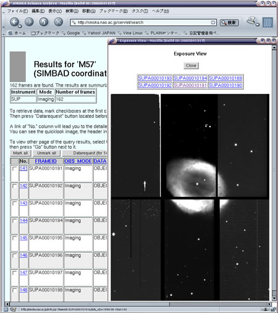Click into the URL address field

click(x=143, y=22)
